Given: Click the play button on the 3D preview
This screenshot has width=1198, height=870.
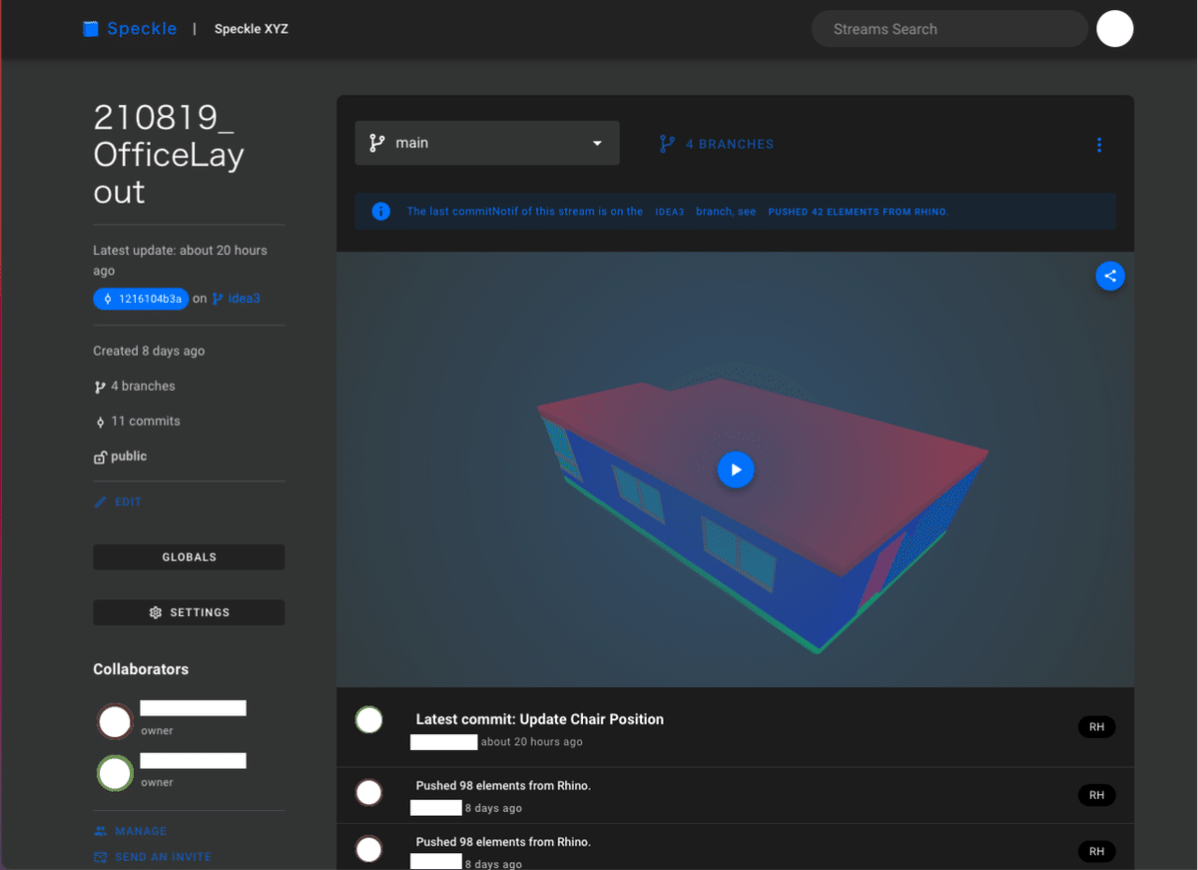Looking at the screenshot, I should click(x=736, y=469).
